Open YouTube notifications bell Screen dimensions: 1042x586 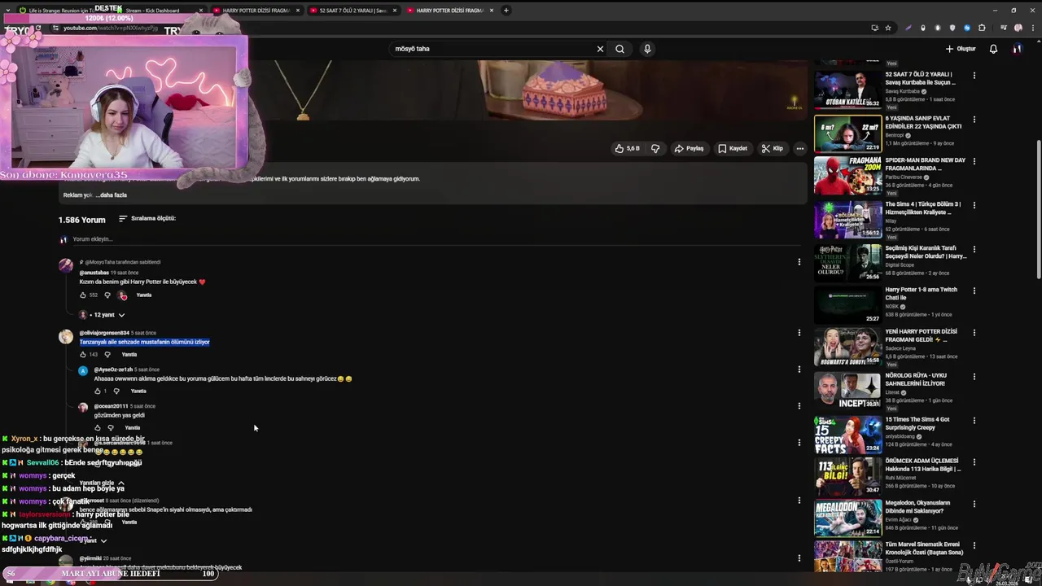(x=993, y=49)
